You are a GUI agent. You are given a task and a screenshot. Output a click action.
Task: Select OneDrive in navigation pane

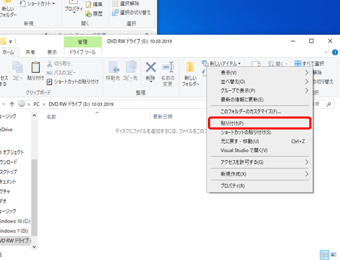pos(7,129)
